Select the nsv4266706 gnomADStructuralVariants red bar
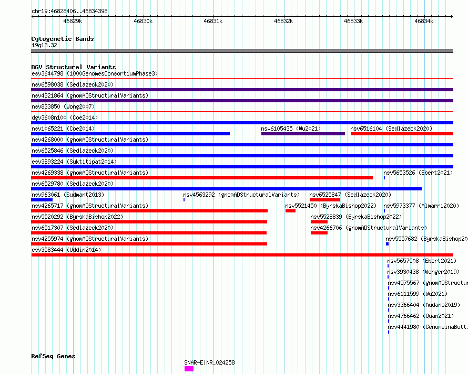Image resolution: width=468 pixels, height=374 pixels. [x=319, y=233]
